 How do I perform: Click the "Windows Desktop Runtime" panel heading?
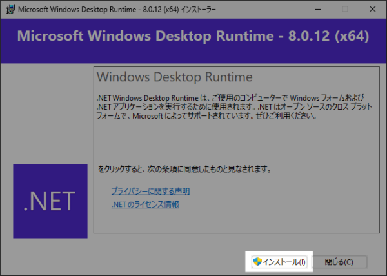(174, 77)
